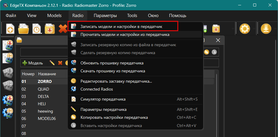Choose Копировать настройки передатчика
This screenshot has height=137, width=278.
coord(136,117)
